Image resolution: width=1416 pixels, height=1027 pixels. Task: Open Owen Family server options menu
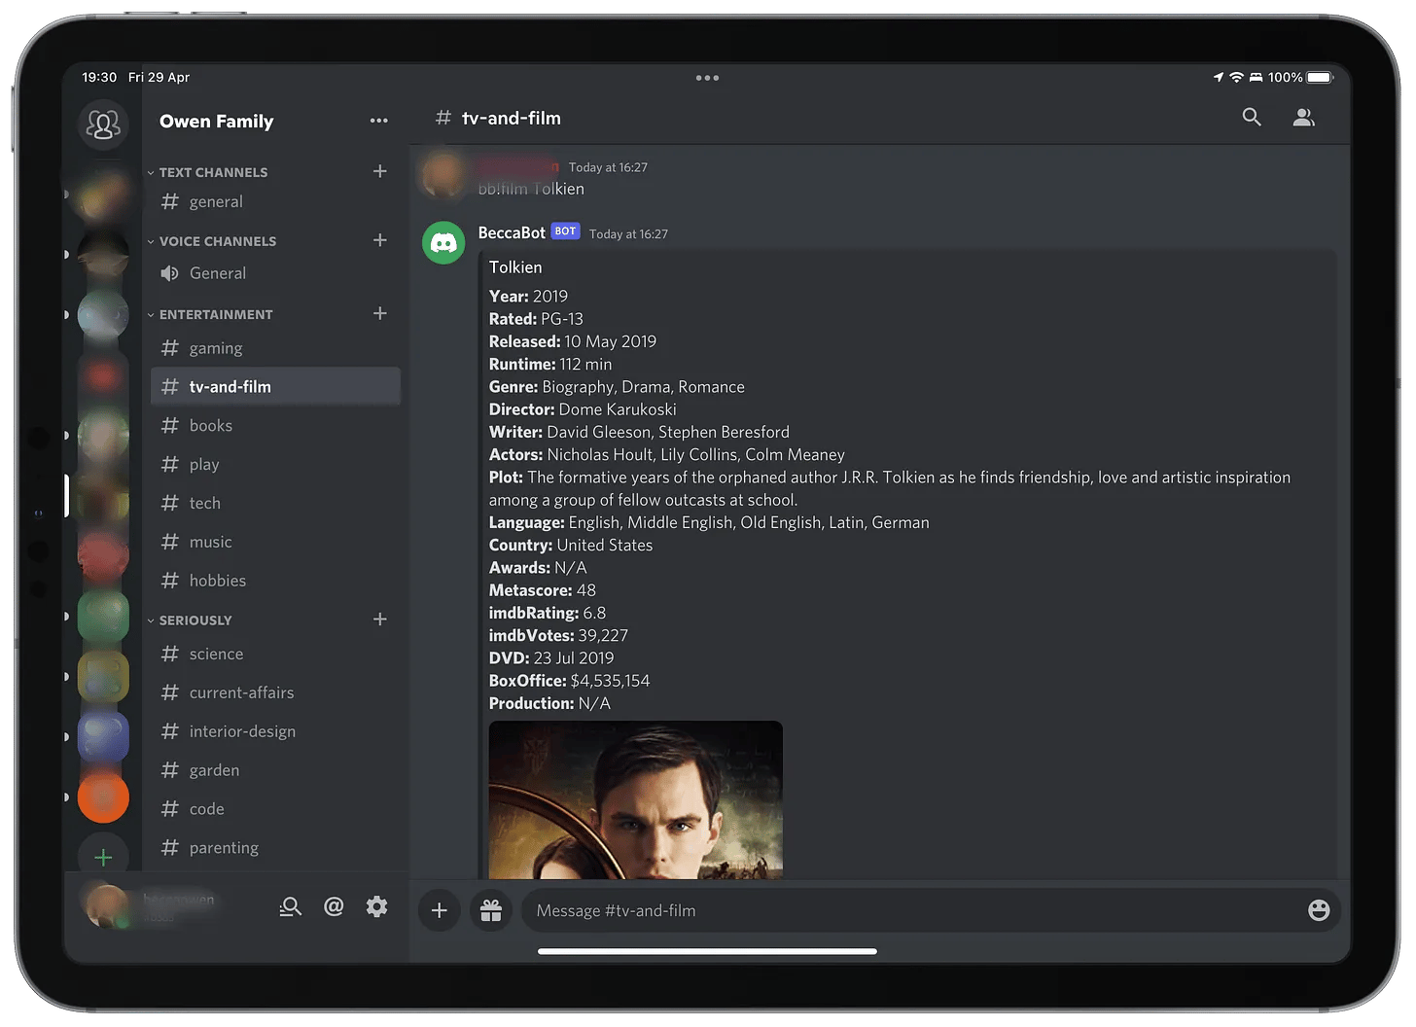tap(378, 121)
